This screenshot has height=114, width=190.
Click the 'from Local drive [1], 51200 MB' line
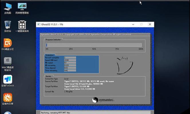80,89
